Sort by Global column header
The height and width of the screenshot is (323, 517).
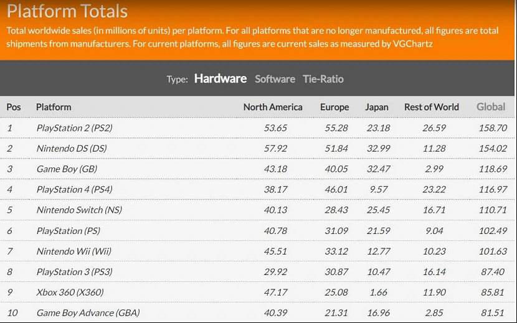coord(491,107)
